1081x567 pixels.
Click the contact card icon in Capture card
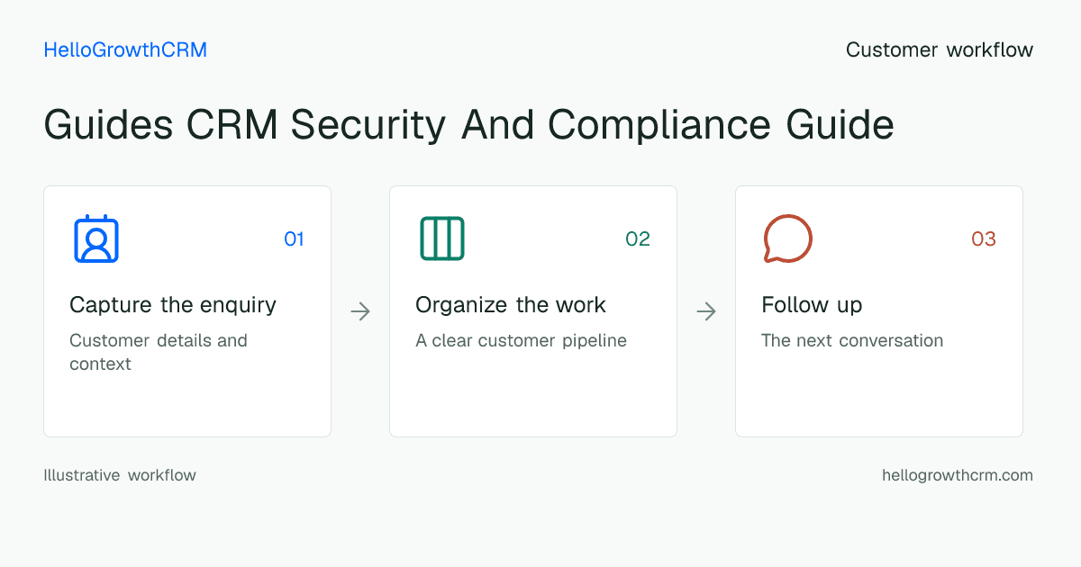pos(96,238)
